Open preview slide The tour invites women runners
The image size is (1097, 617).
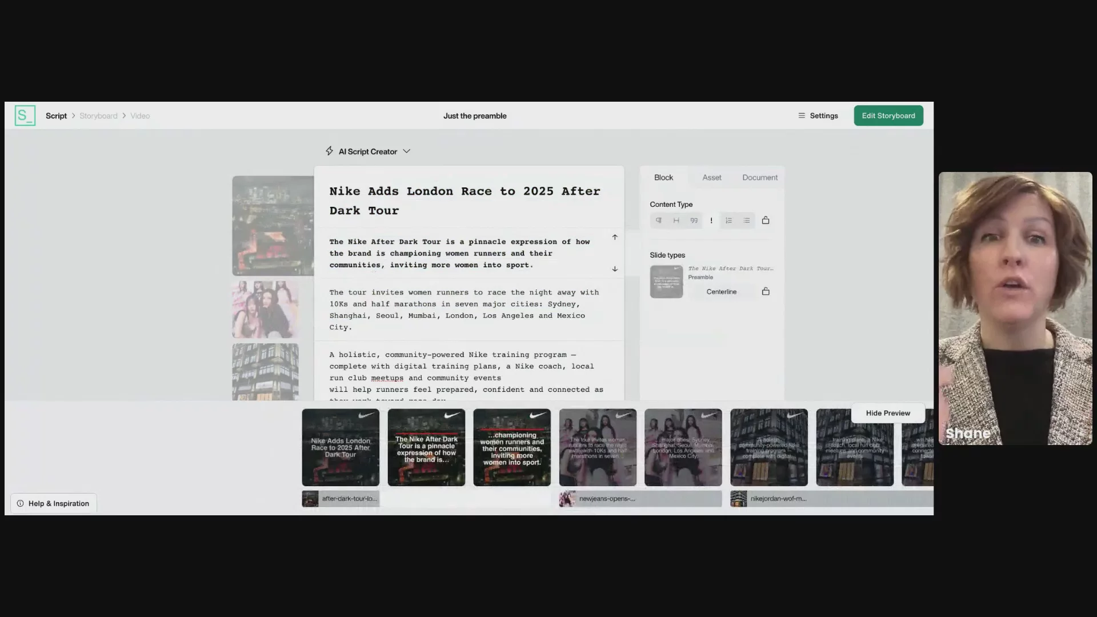598,447
